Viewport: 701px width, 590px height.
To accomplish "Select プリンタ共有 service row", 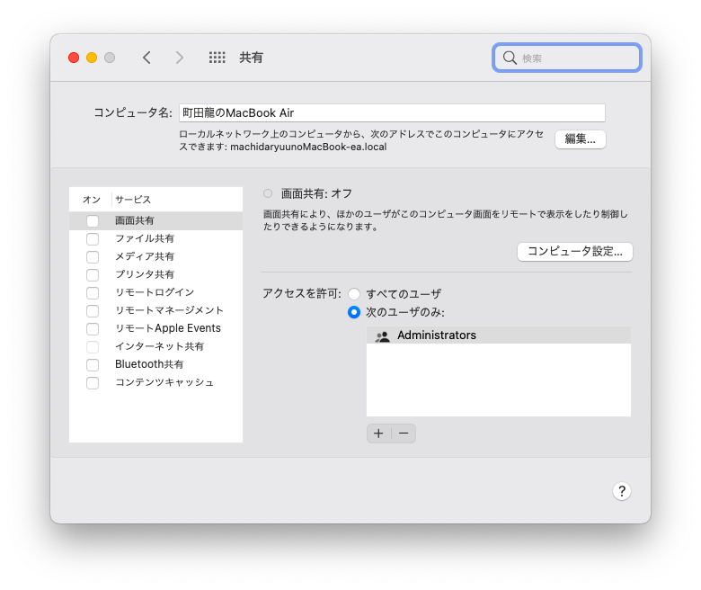I will click(x=156, y=274).
